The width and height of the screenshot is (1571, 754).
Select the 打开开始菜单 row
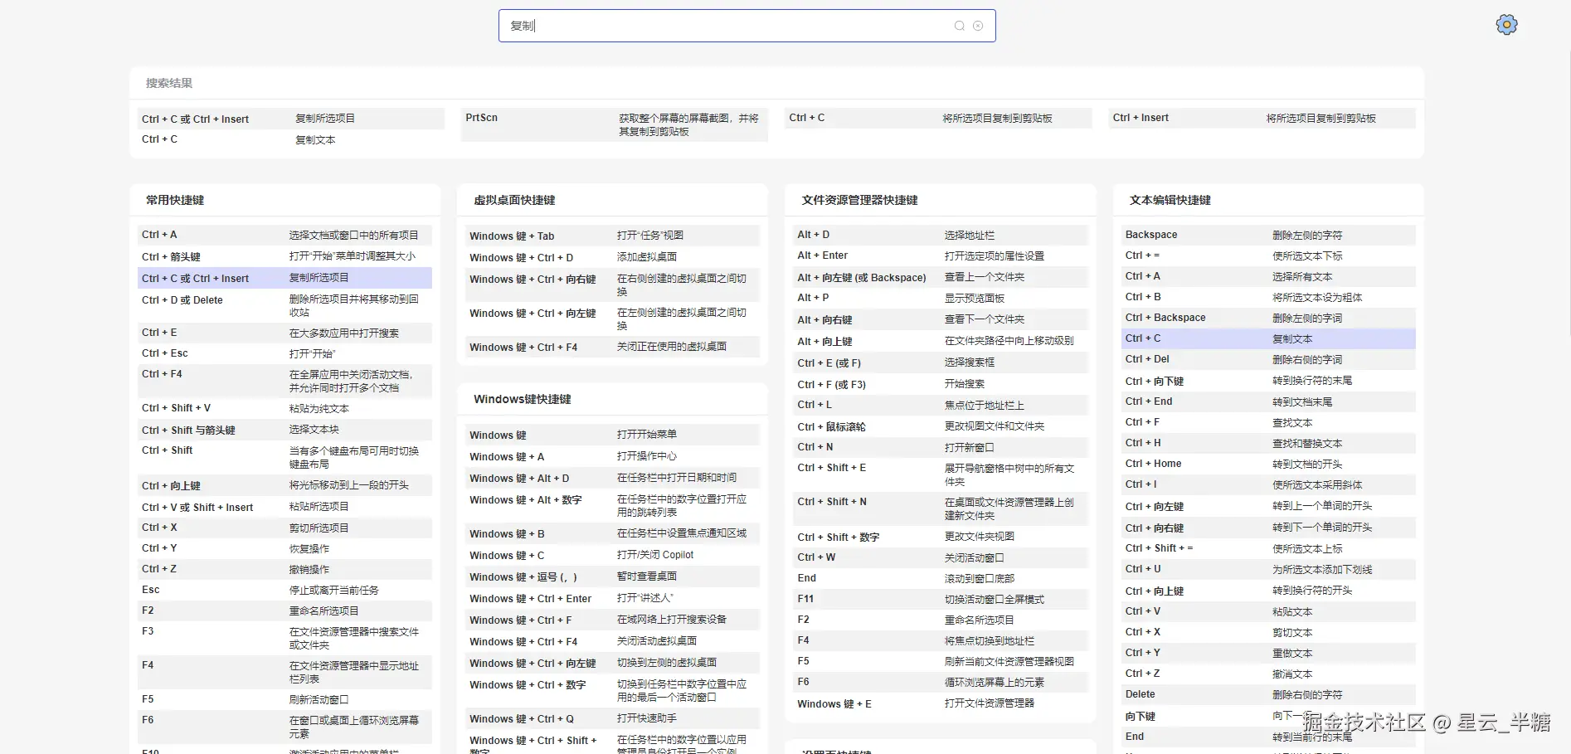point(612,435)
